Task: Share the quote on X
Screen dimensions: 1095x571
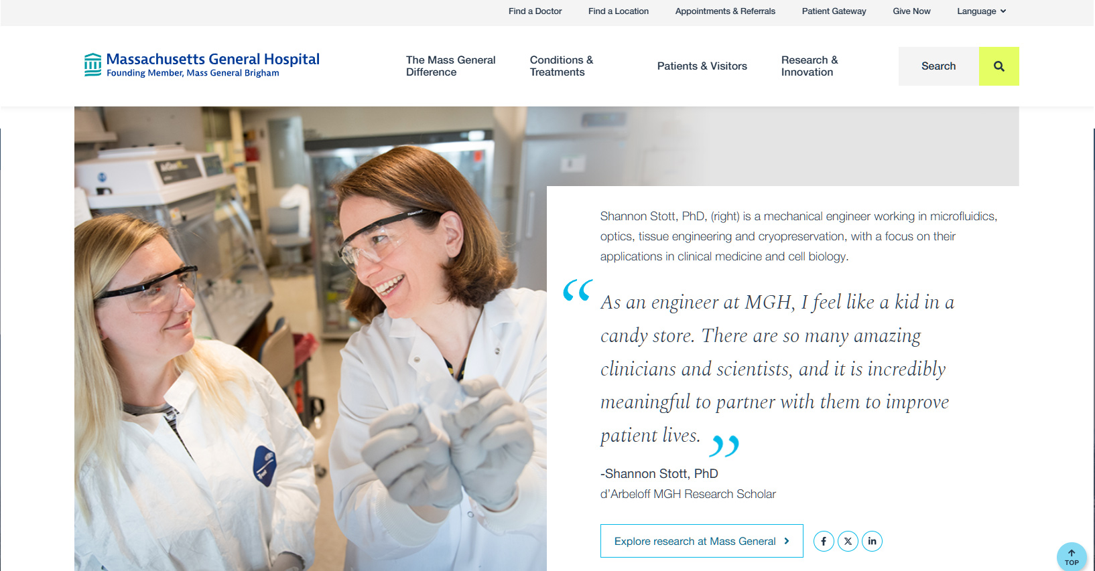Action: pyautogui.click(x=848, y=541)
